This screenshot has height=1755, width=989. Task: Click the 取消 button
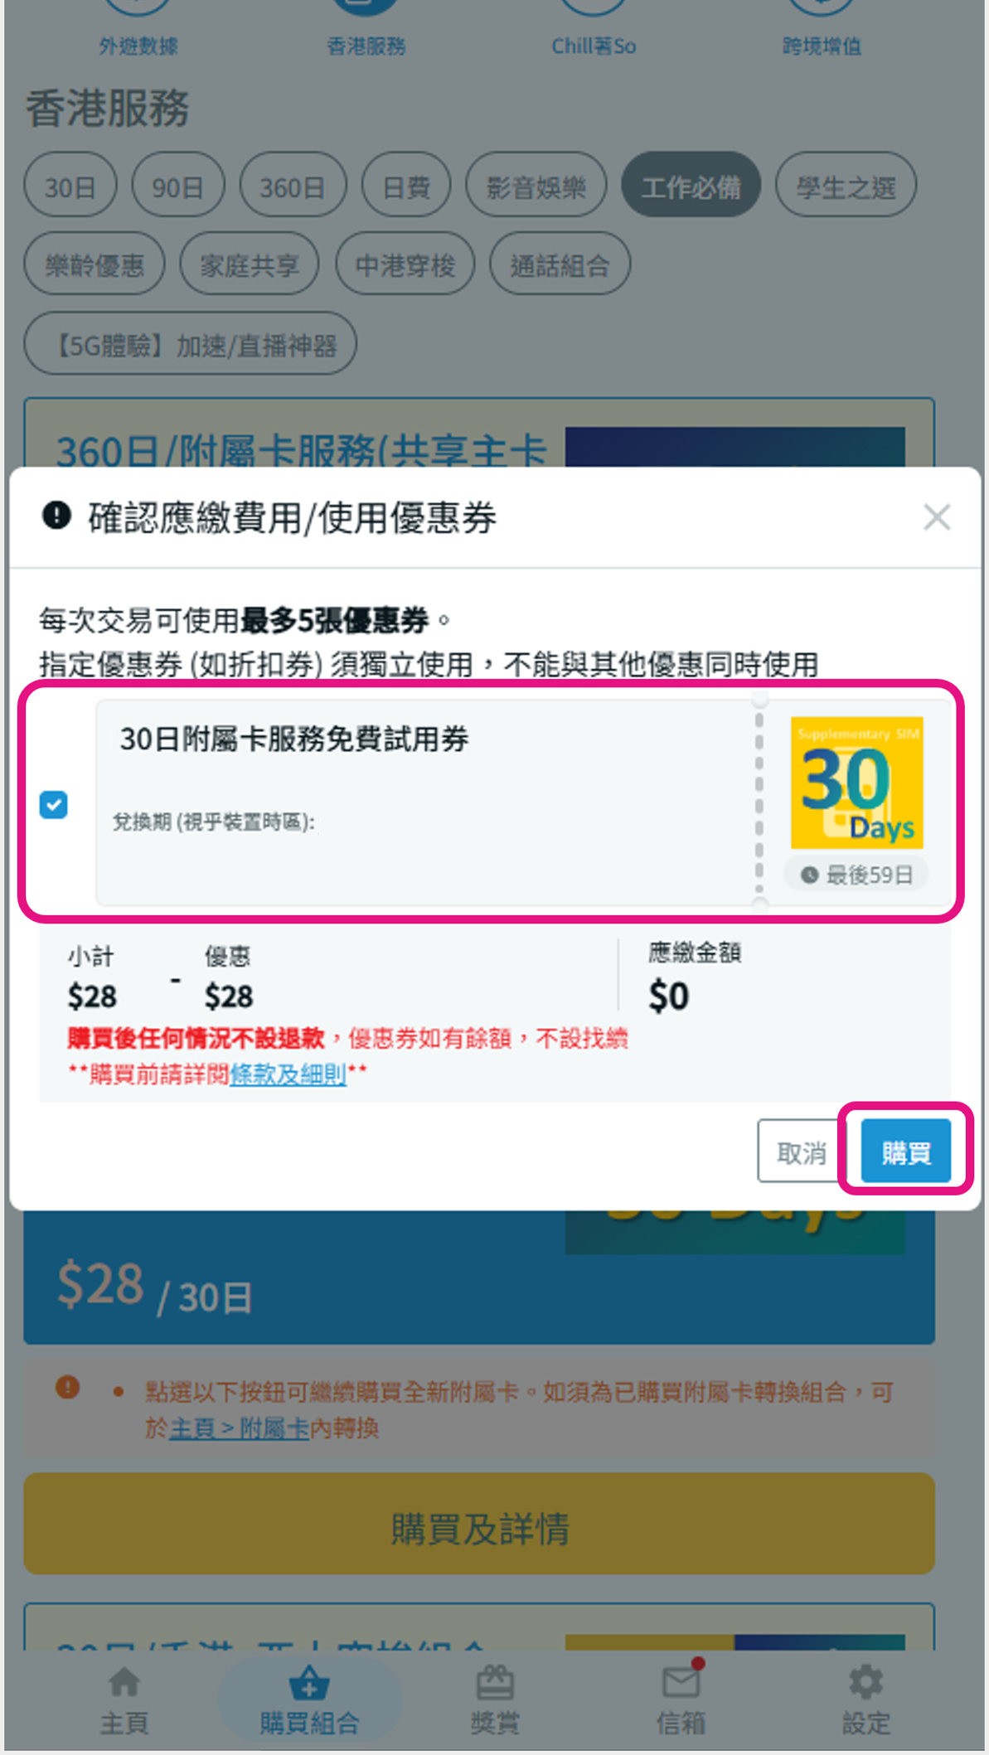click(x=801, y=1151)
